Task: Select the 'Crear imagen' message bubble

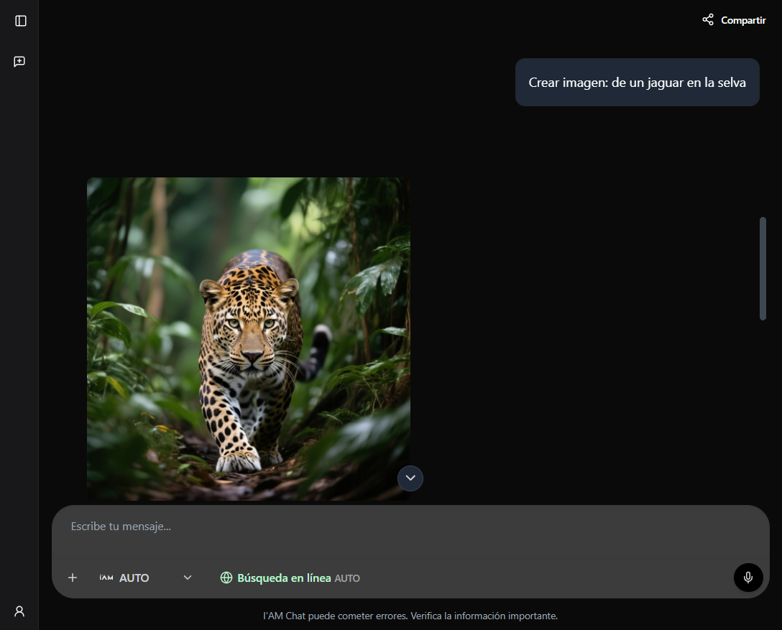Action: click(x=637, y=83)
